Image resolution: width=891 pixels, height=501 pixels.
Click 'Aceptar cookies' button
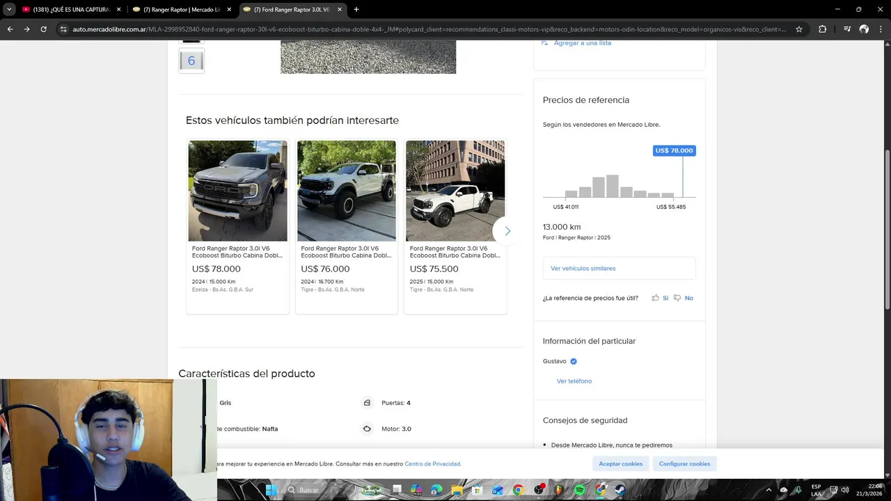(x=621, y=463)
